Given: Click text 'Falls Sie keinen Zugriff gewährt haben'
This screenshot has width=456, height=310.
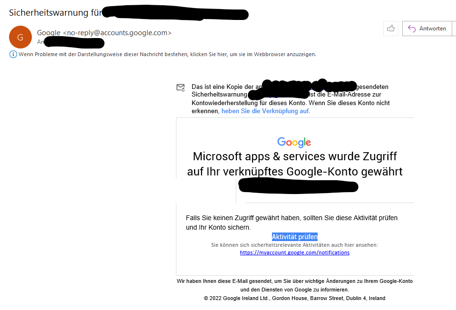Looking at the screenshot, I should [x=243, y=218].
